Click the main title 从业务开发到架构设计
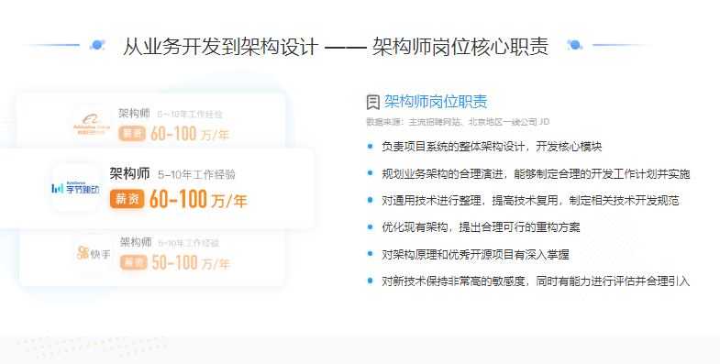720x364 pixels. coord(220,47)
